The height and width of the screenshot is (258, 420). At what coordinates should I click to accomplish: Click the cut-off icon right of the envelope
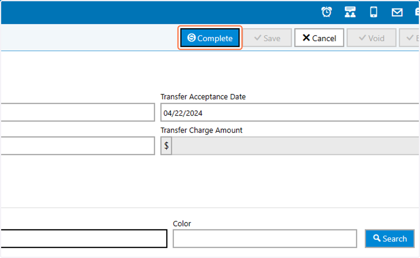pos(417,12)
